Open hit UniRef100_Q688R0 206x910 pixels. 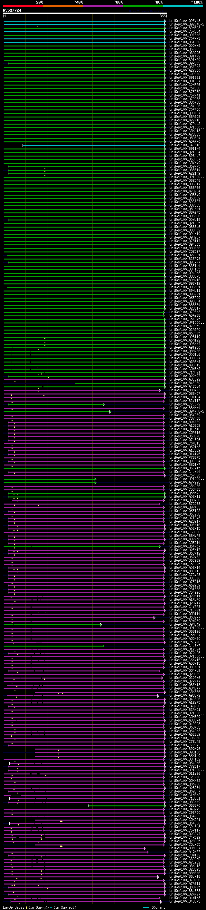pyautogui.click(x=185, y=806)
